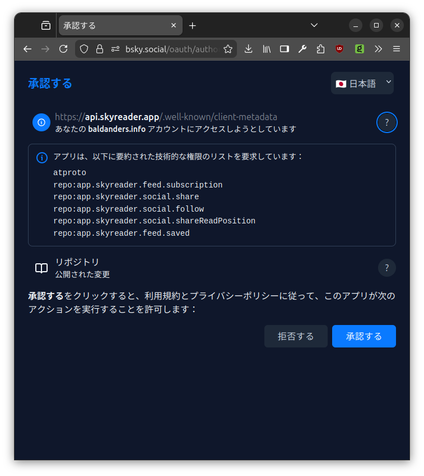Open the library bookshelf icon
This screenshot has width=424, height=476.
[267, 49]
